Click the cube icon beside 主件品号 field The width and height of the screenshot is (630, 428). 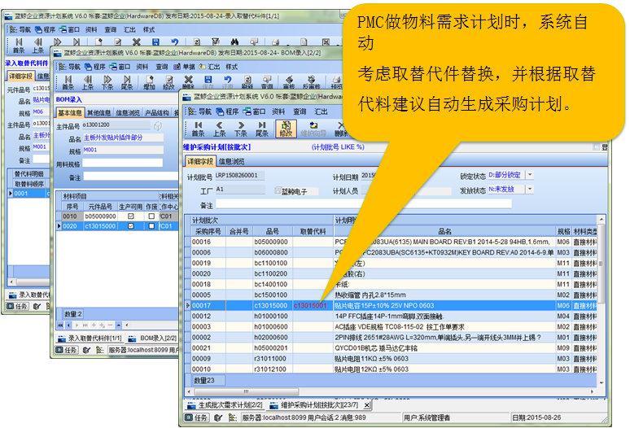coord(158,126)
